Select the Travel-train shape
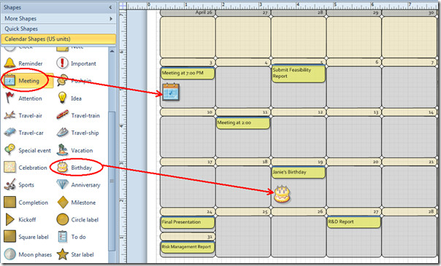This screenshot has height=266, width=441. click(x=62, y=115)
